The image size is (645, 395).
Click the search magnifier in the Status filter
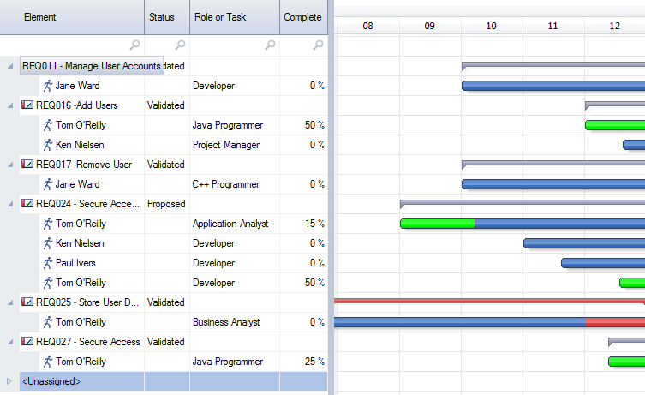(180, 45)
